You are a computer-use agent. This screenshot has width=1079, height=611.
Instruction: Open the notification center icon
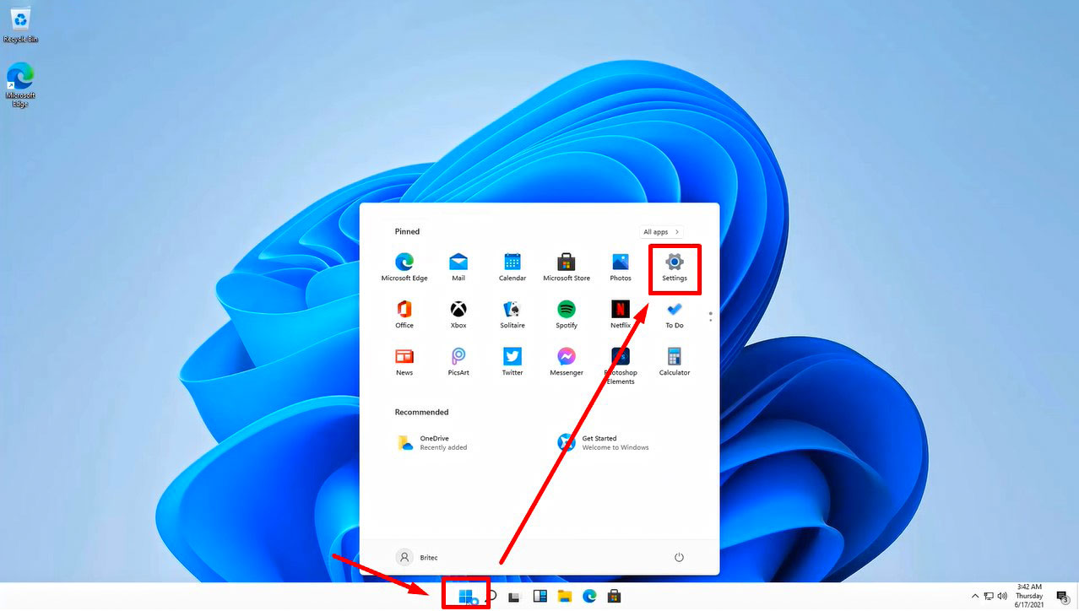(1063, 597)
